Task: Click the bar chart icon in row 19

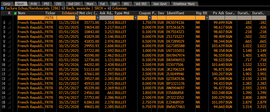Action: tap(9, 107)
